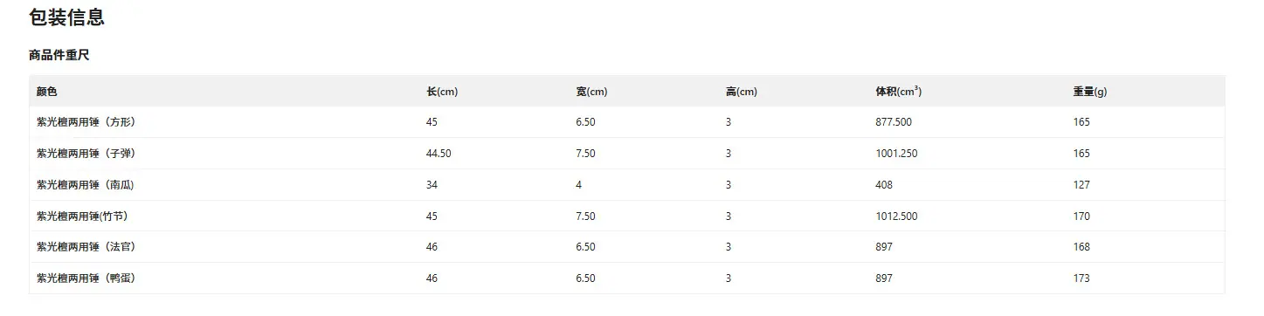Click the 173 weight value
This screenshot has height=316, width=1264.
click(1081, 278)
